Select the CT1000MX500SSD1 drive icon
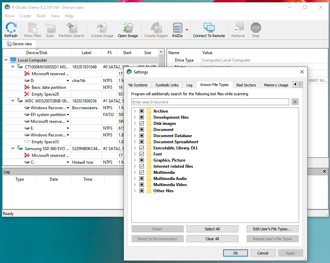The image size is (330, 263). point(20,67)
